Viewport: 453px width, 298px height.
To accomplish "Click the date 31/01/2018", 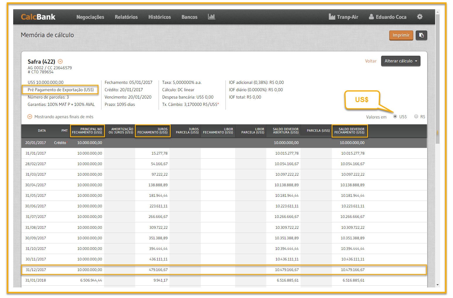I will coord(35,280).
